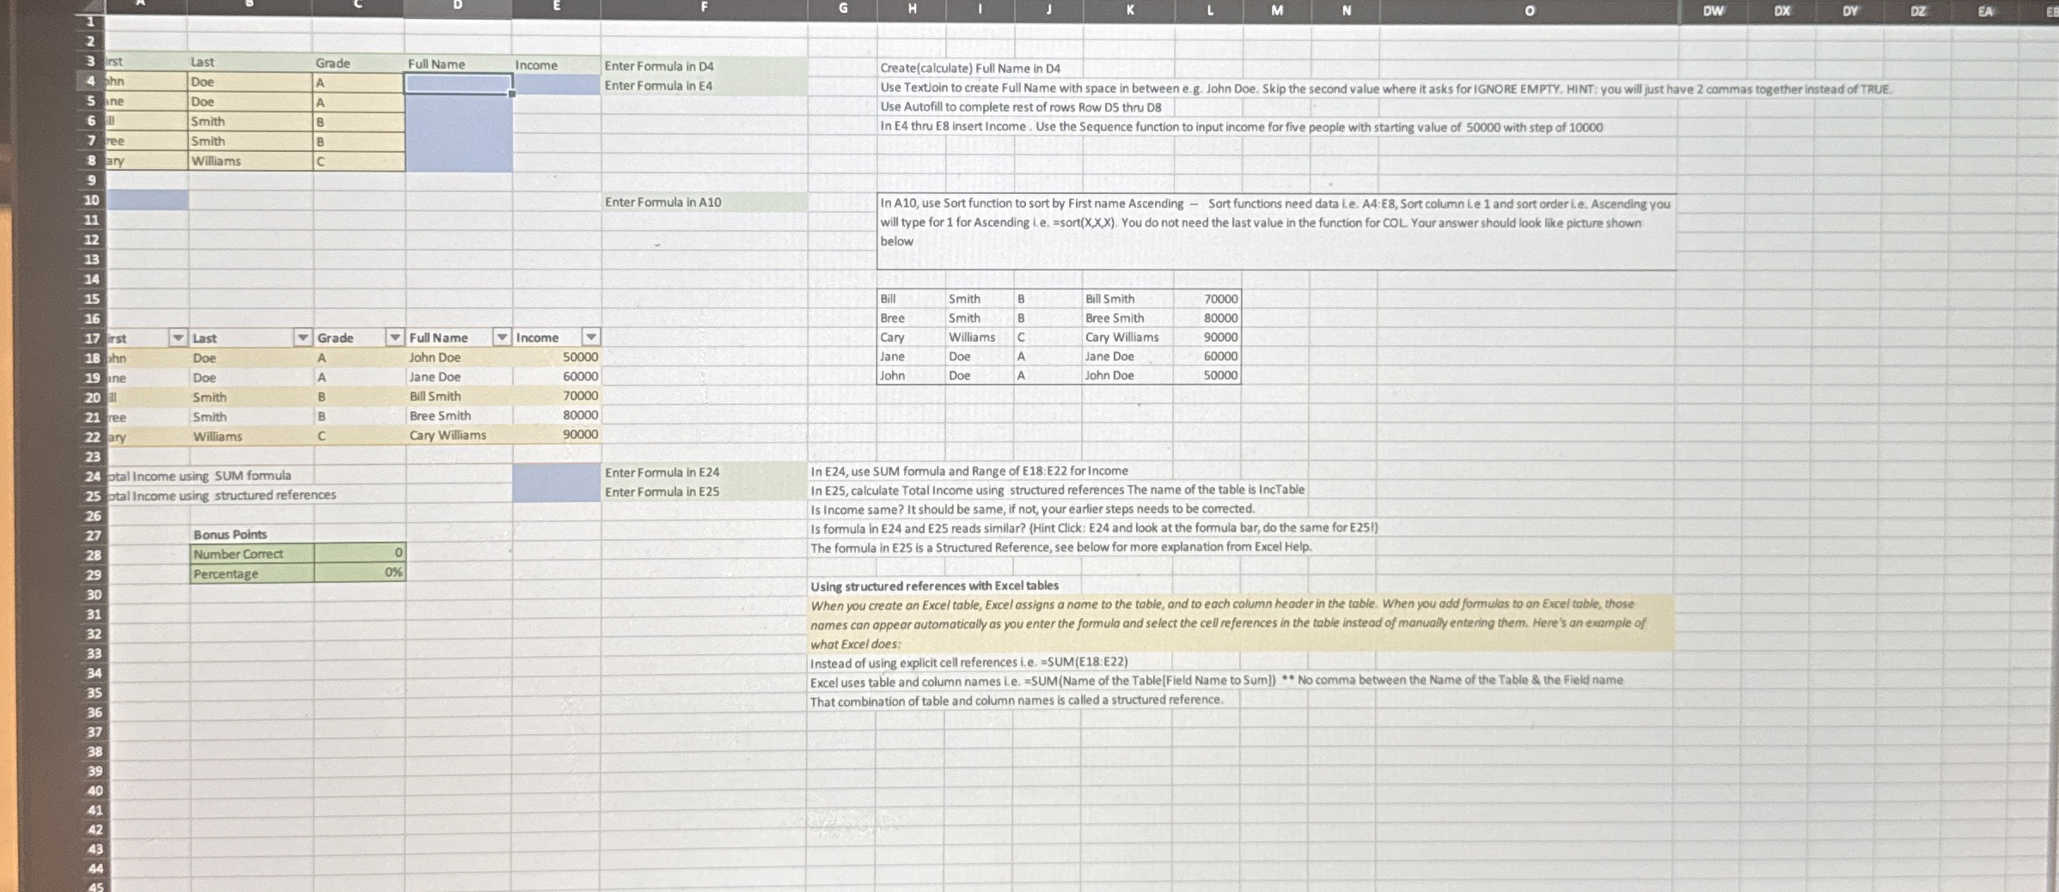
Task: Select column H header
Action: [x=912, y=9]
